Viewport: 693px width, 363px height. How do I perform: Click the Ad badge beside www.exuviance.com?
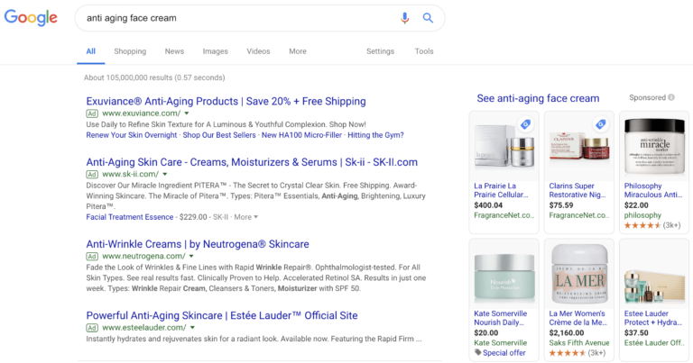(x=92, y=113)
